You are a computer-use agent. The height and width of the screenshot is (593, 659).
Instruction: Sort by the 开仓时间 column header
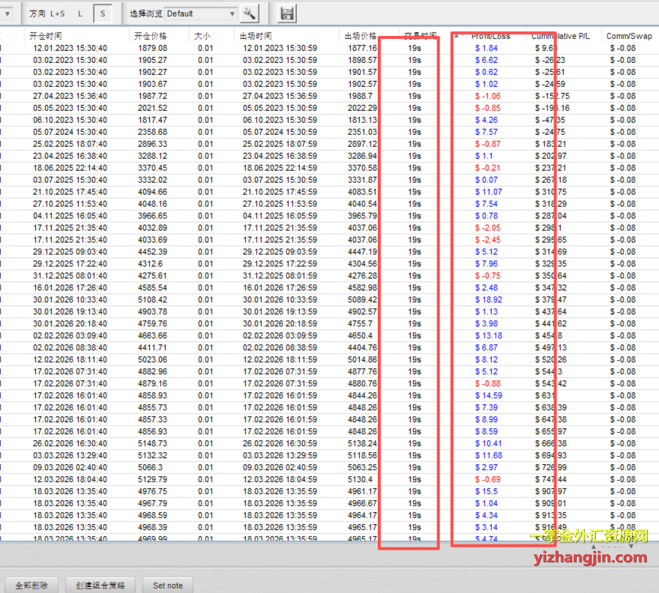[x=46, y=36]
